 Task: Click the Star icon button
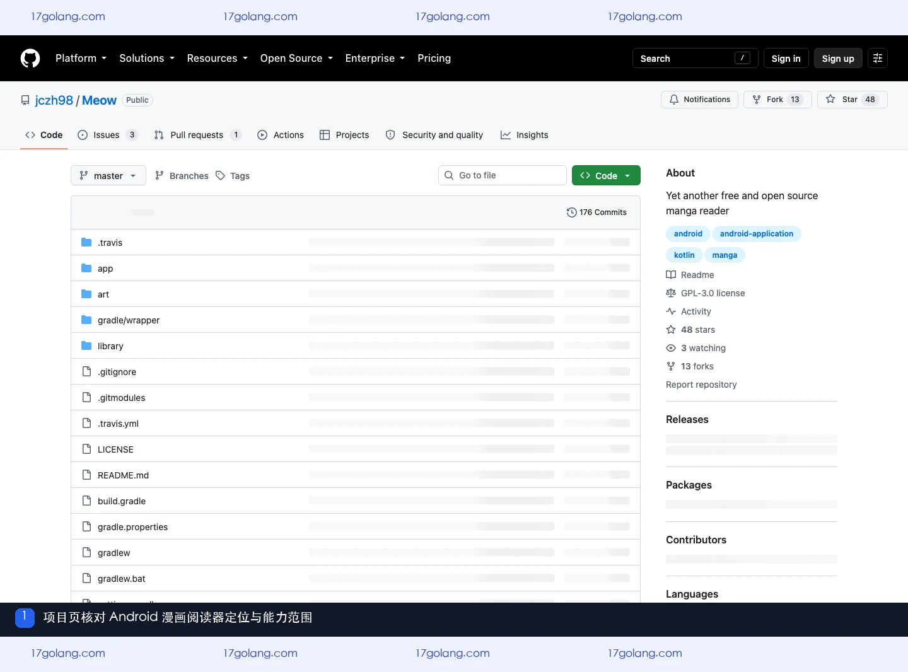830,100
